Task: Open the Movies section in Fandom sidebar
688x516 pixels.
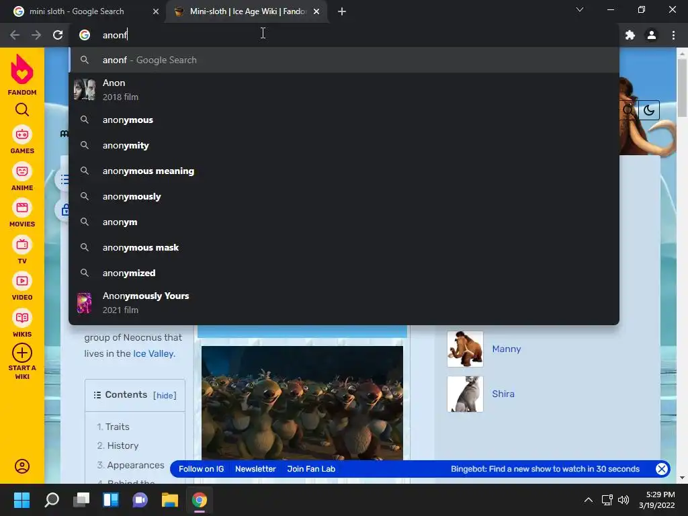Action: pos(22,213)
